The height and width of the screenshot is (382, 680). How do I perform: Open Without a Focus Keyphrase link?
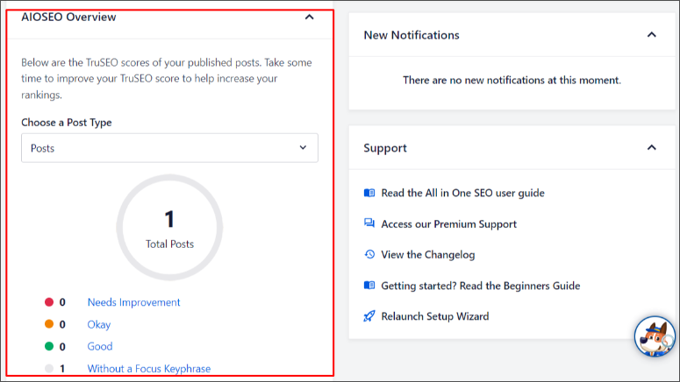[149, 369]
